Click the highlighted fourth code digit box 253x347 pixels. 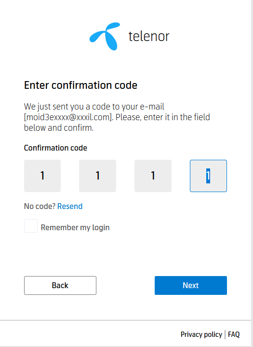[208, 176]
